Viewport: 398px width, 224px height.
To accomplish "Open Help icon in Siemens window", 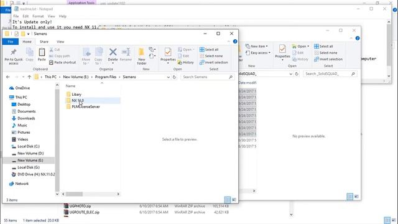I will [x=235, y=42].
